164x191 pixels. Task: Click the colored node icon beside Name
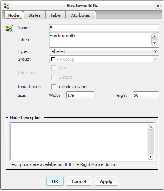pos(9,28)
